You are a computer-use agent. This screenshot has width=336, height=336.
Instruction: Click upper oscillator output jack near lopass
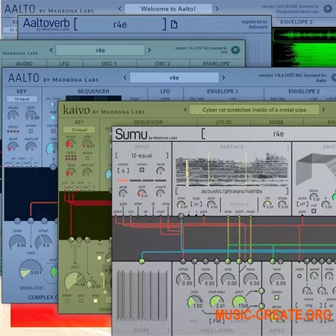[x=261, y=290]
